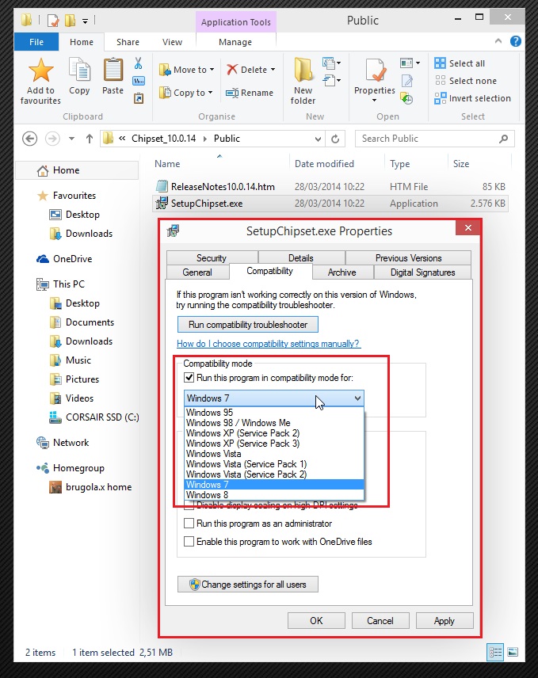Switch to details view icon in status bar
This screenshot has width=538, height=678.
coord(495,652)
